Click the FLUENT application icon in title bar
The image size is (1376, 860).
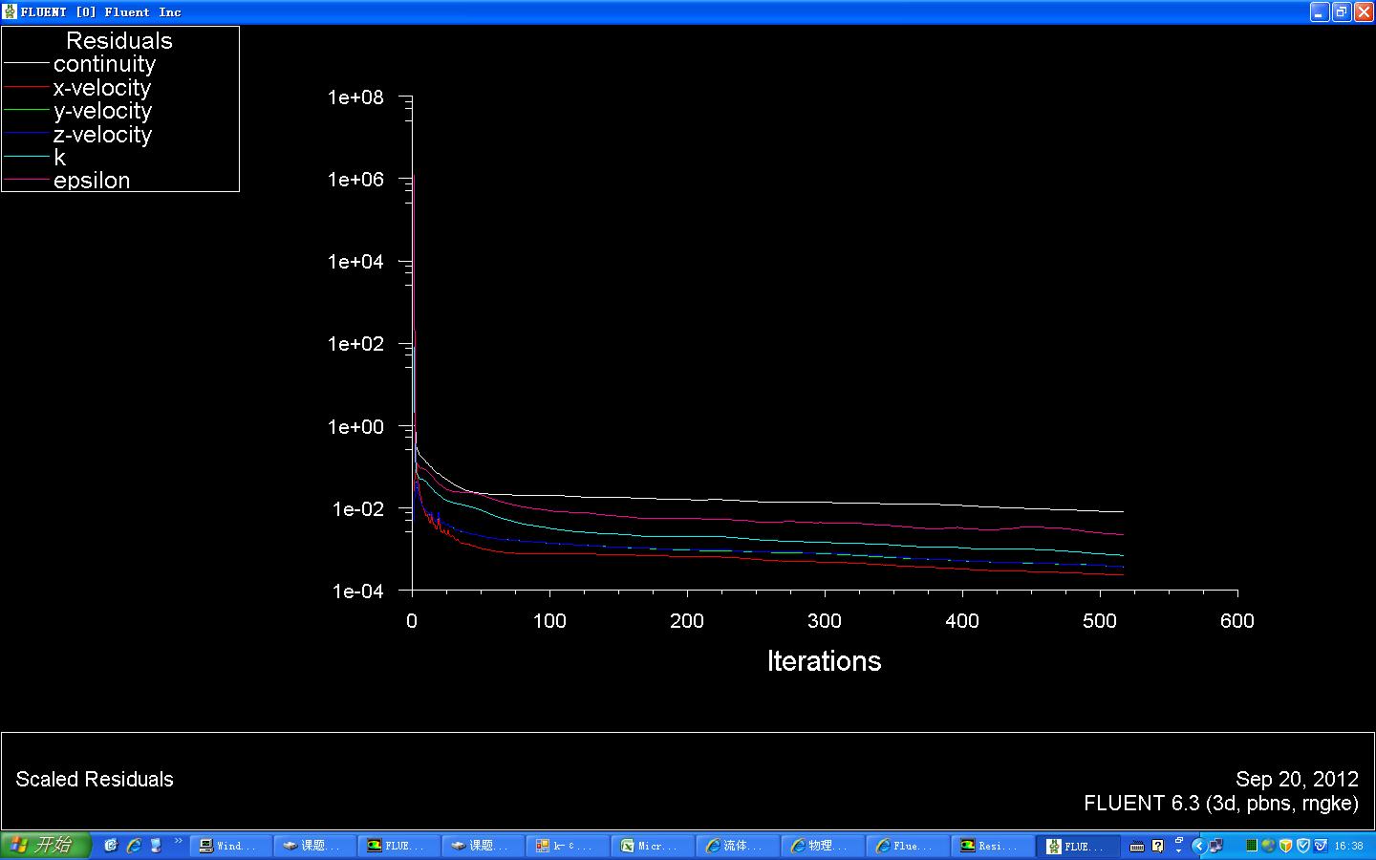(x=10, y=11)
